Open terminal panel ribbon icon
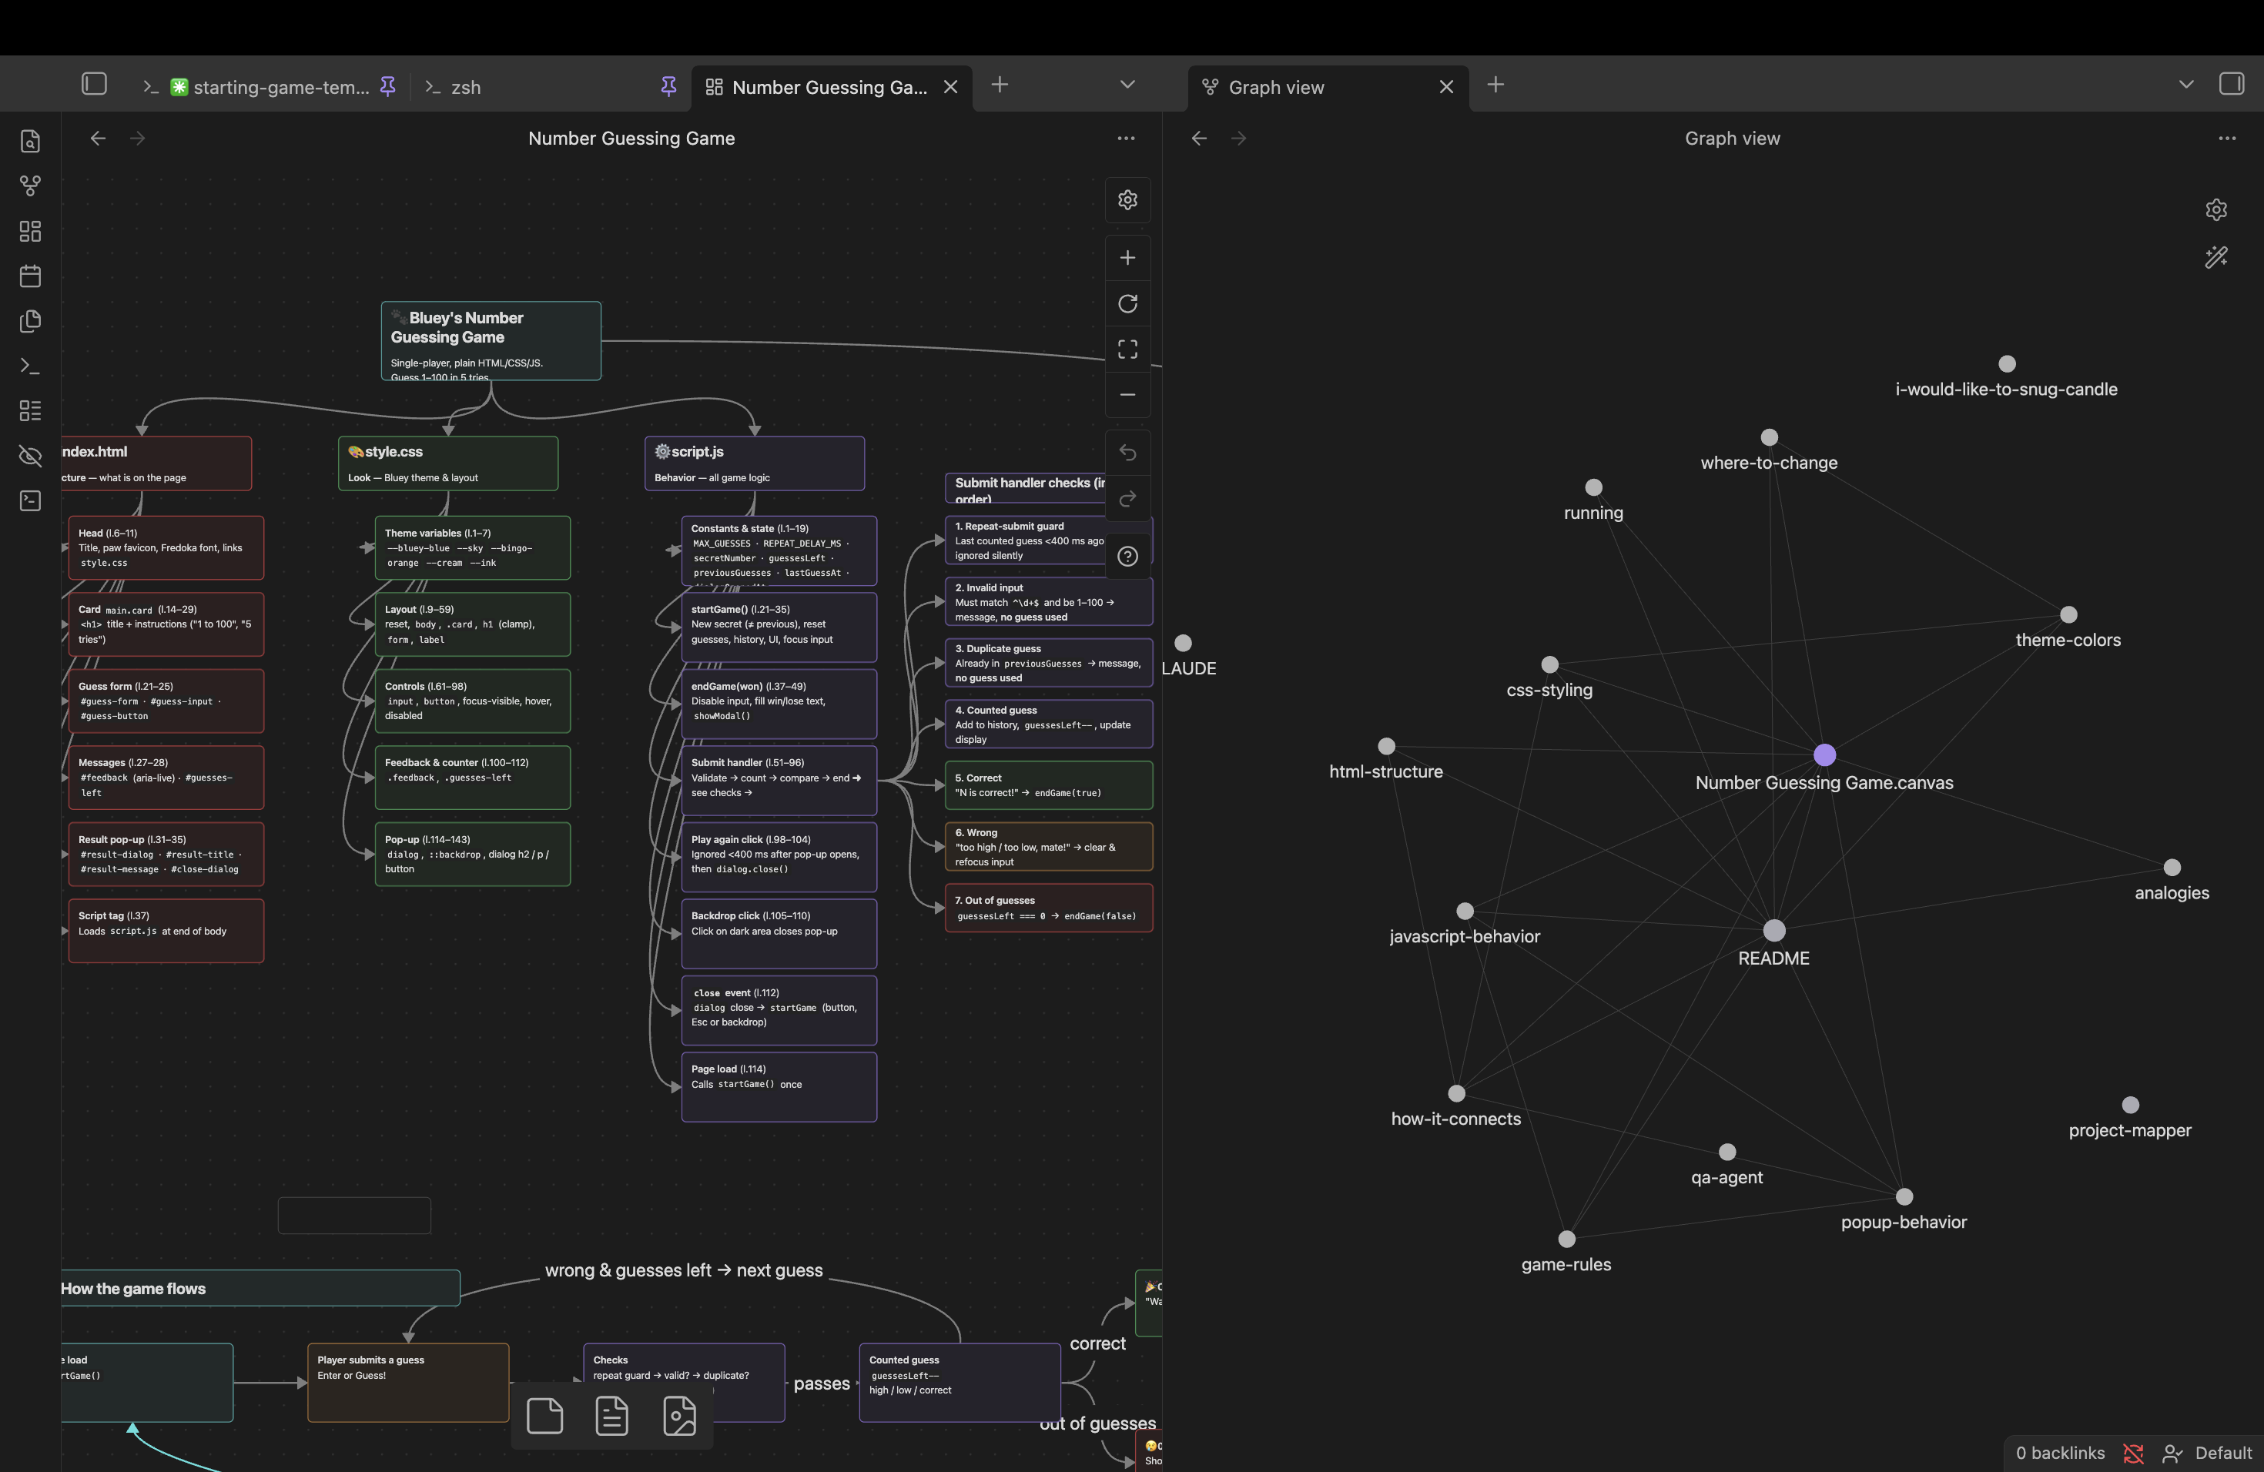2264x1472 pixels. [x=31, y=500]
